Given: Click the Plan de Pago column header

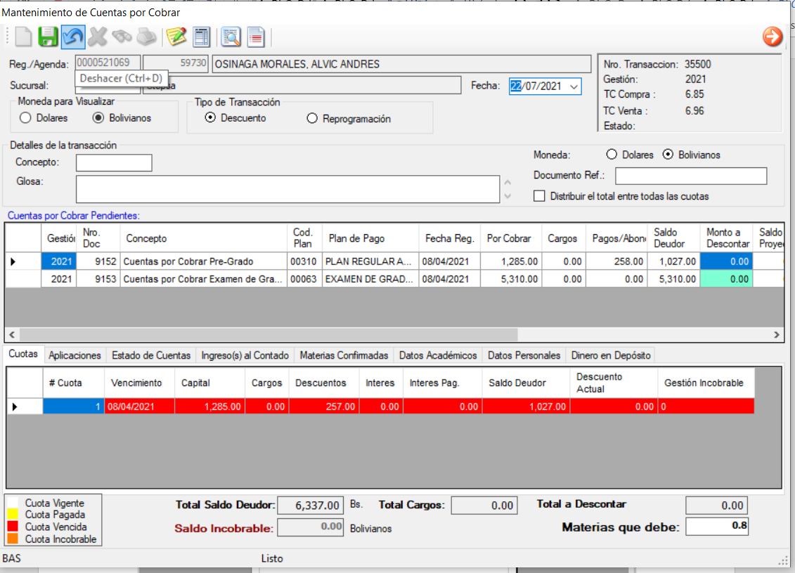Looking at the screenshot, I should click(370, 238).
